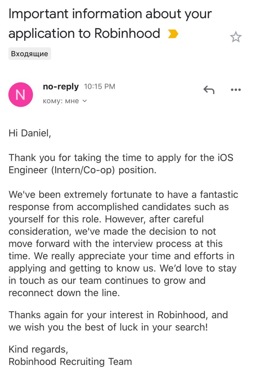The image size is (253, 375).
Task: Tap the кому: мне recipient text
Action: (x=61, y=101)
